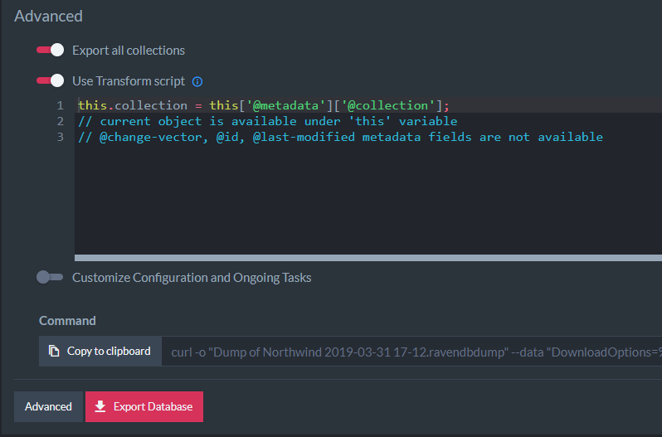Click 'Customize Configuration and Ongoing Tasks' label
This screenshot has width=662, height=437.
tap(192, 278)
